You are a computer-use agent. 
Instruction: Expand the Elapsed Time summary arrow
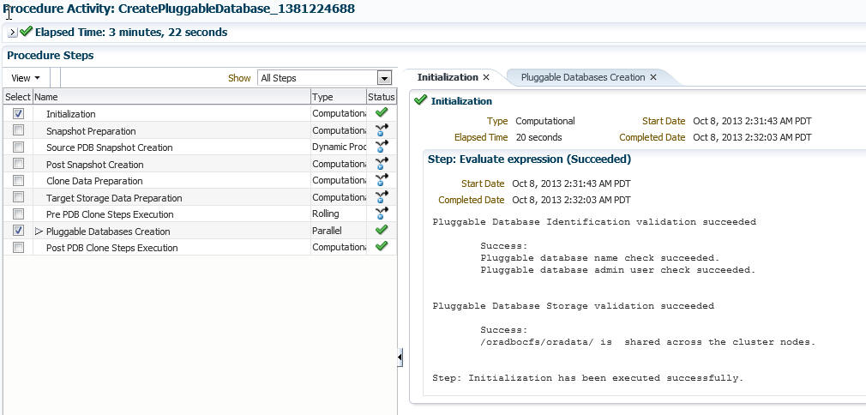(x=12, y=33)
